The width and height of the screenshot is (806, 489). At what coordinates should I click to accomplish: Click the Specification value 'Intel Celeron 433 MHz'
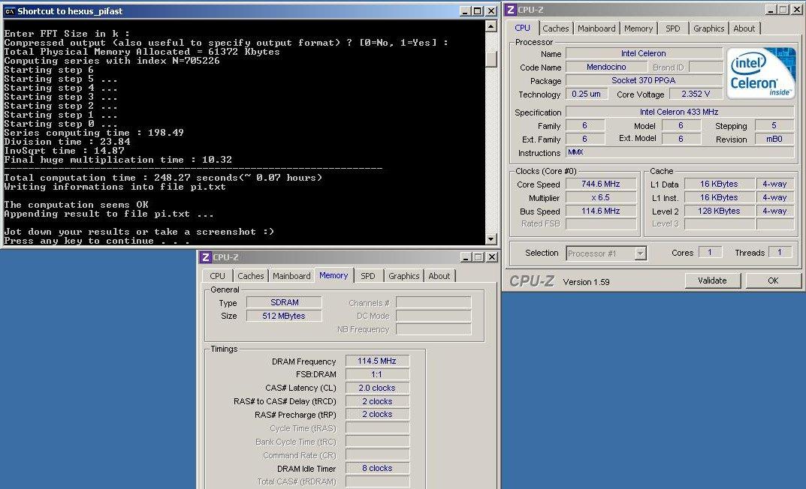679,112
